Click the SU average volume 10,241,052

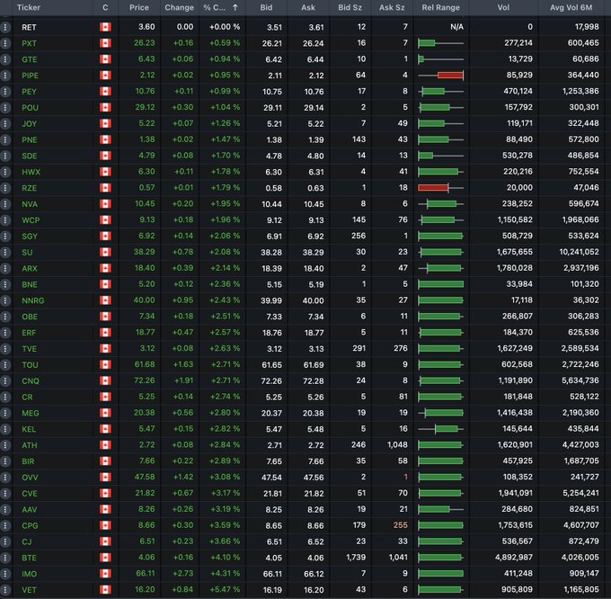click(579, 252)
